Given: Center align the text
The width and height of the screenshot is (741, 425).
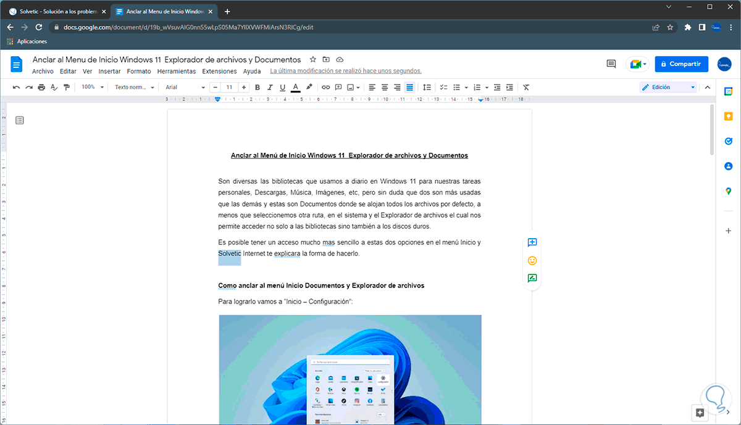Looking at the screenshot, I should tap(385, 88).
